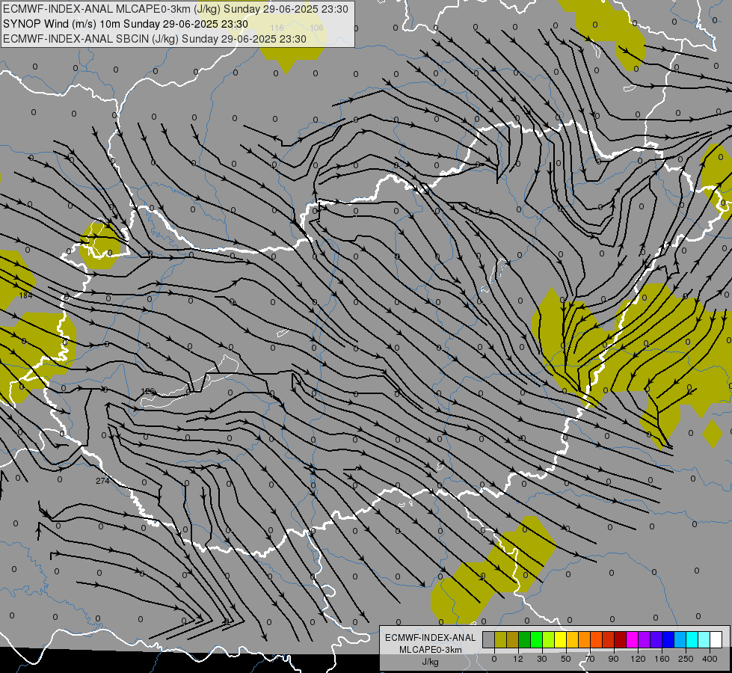This screenshot has height=673, width=732.
Task: Click the SYNOP Wind 10m title line
Action: (x=126, y=24)
